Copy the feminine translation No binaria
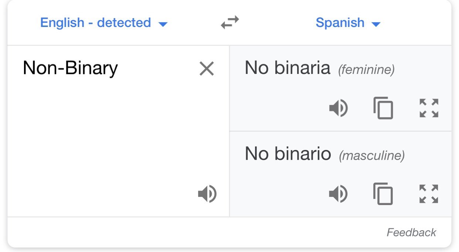This screenshot has width=459, height=252. pyautogui.click(x=383, y=108)
